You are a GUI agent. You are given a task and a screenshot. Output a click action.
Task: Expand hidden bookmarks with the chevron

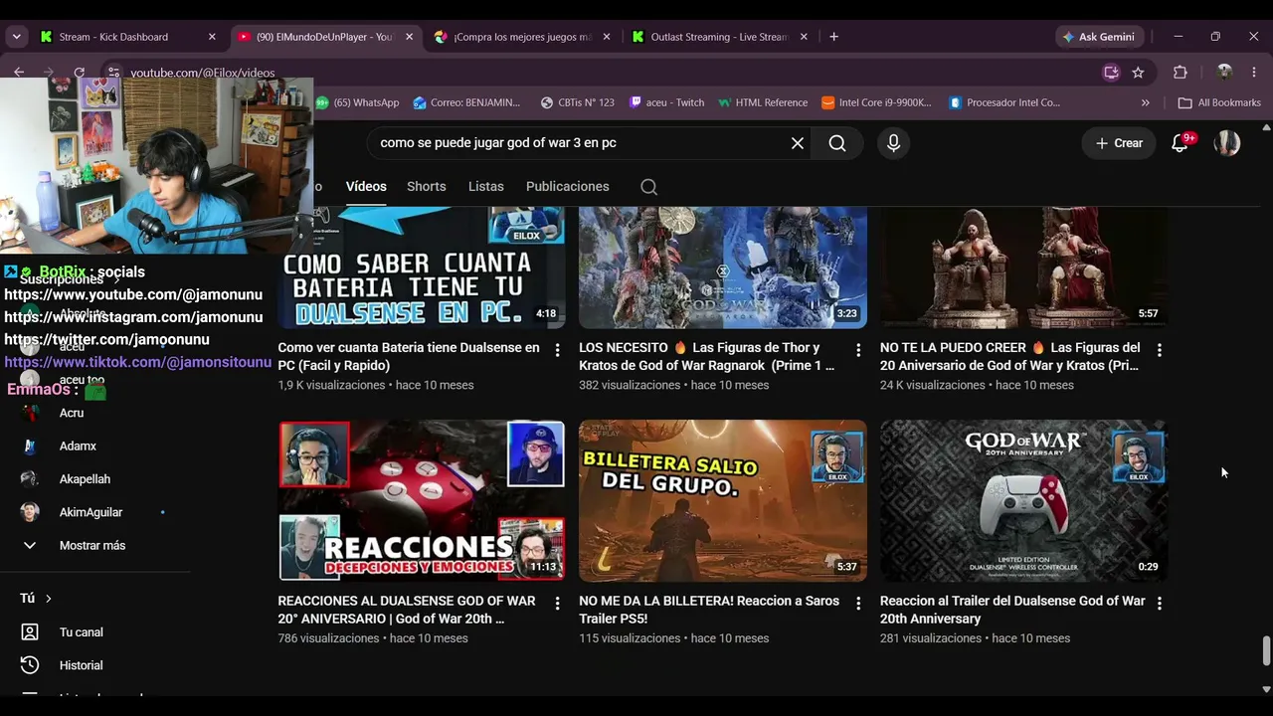pos(1145,102)
